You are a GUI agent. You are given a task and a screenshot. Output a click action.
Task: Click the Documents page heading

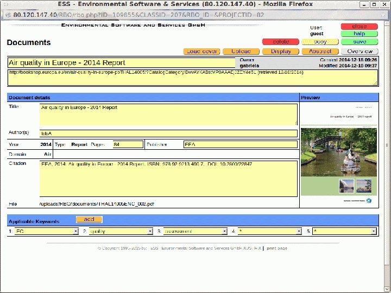[x=29, y=42]
